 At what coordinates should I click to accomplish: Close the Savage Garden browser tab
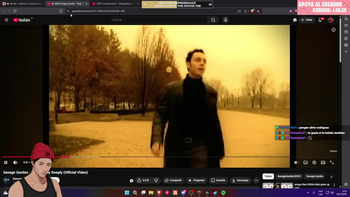point(86,4)
